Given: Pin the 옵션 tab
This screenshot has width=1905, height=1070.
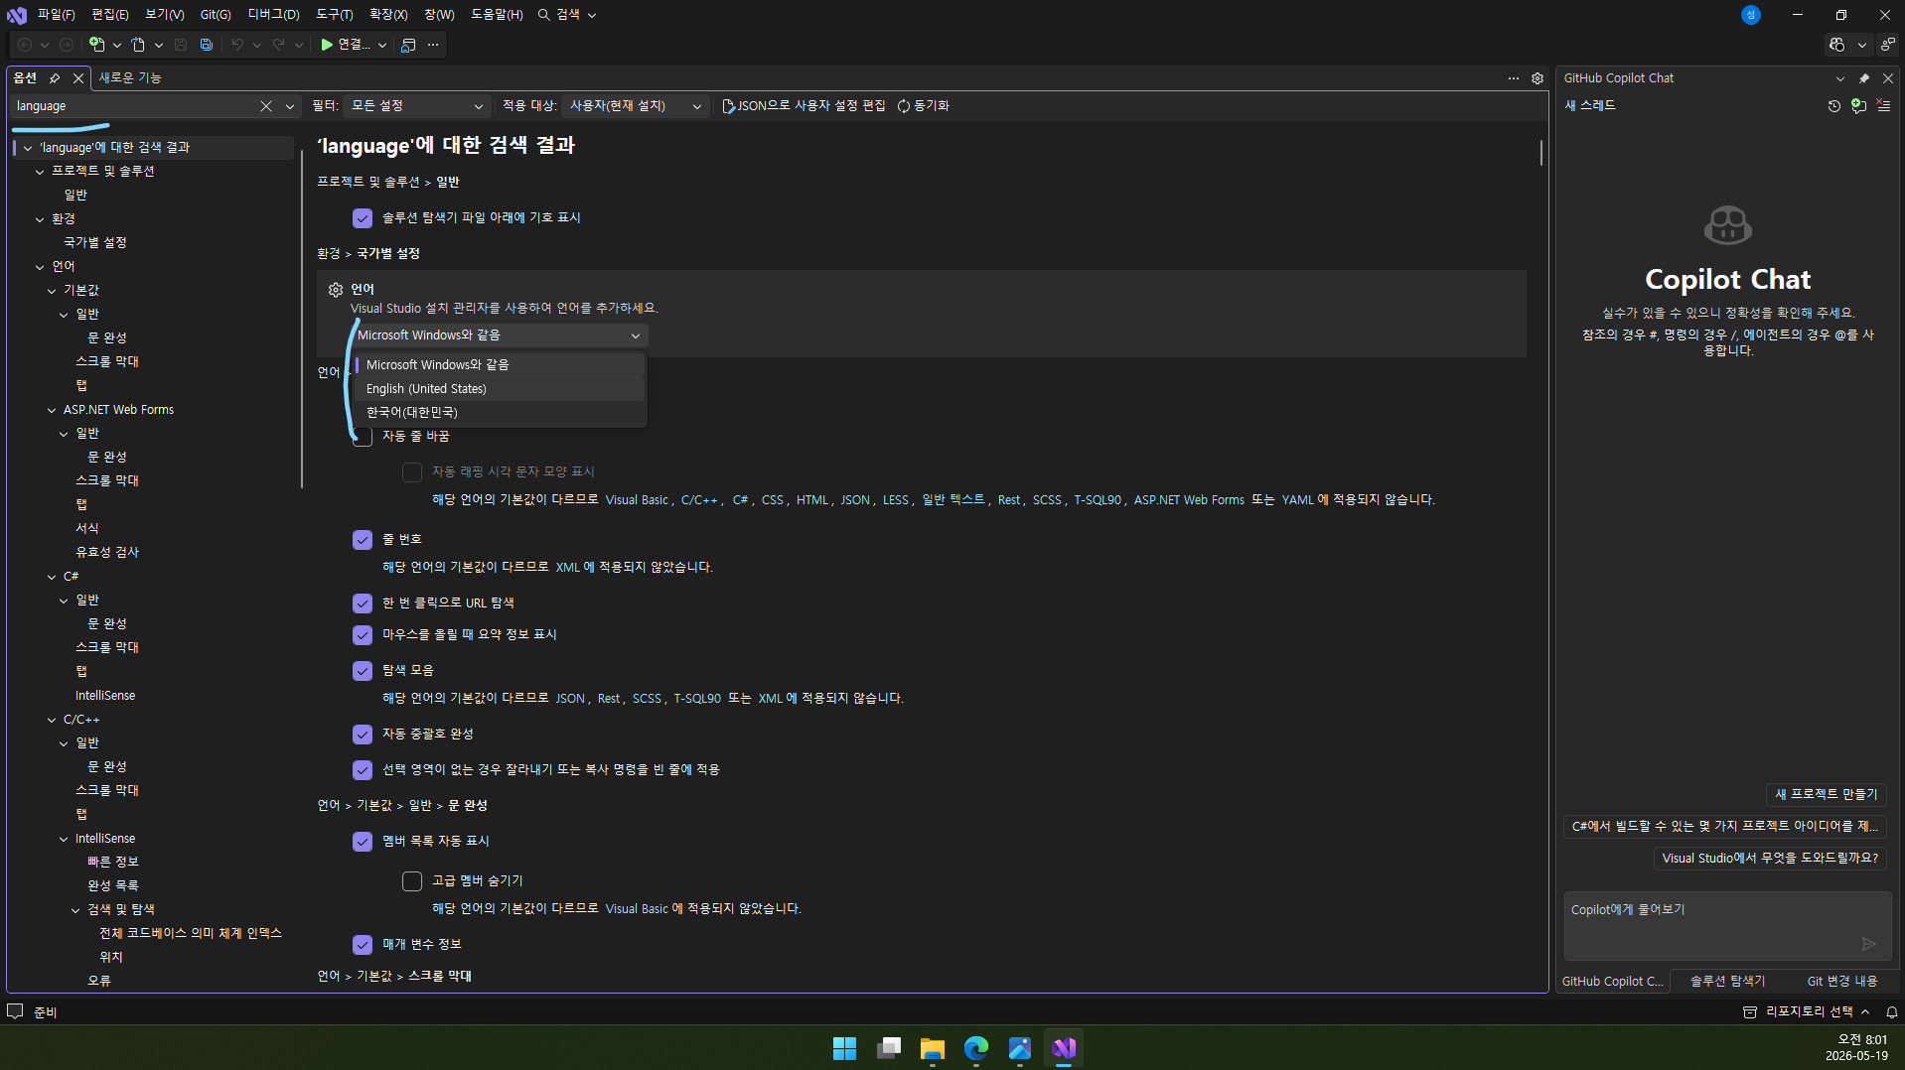Looking at the screenshot, I should click(x=55, y=78).
